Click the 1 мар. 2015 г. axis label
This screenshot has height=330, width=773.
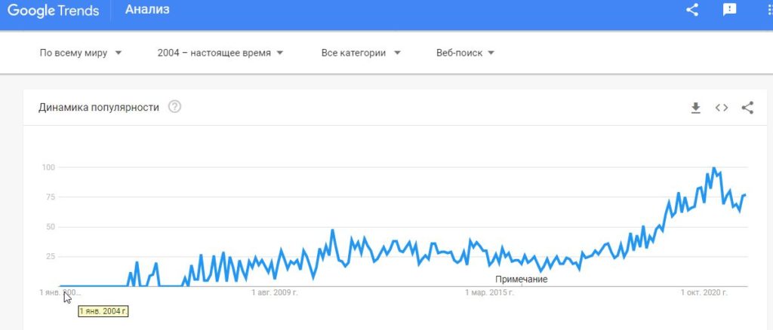pyautogui.click(x=491, y=292)
